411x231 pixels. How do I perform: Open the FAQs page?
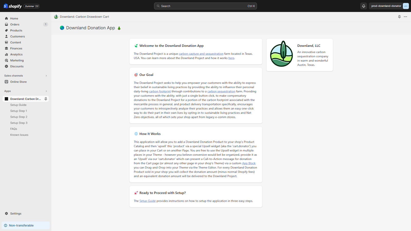coord(14,129)
